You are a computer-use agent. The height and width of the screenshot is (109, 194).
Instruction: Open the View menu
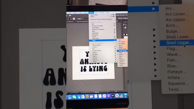click(x=96, y=13)
